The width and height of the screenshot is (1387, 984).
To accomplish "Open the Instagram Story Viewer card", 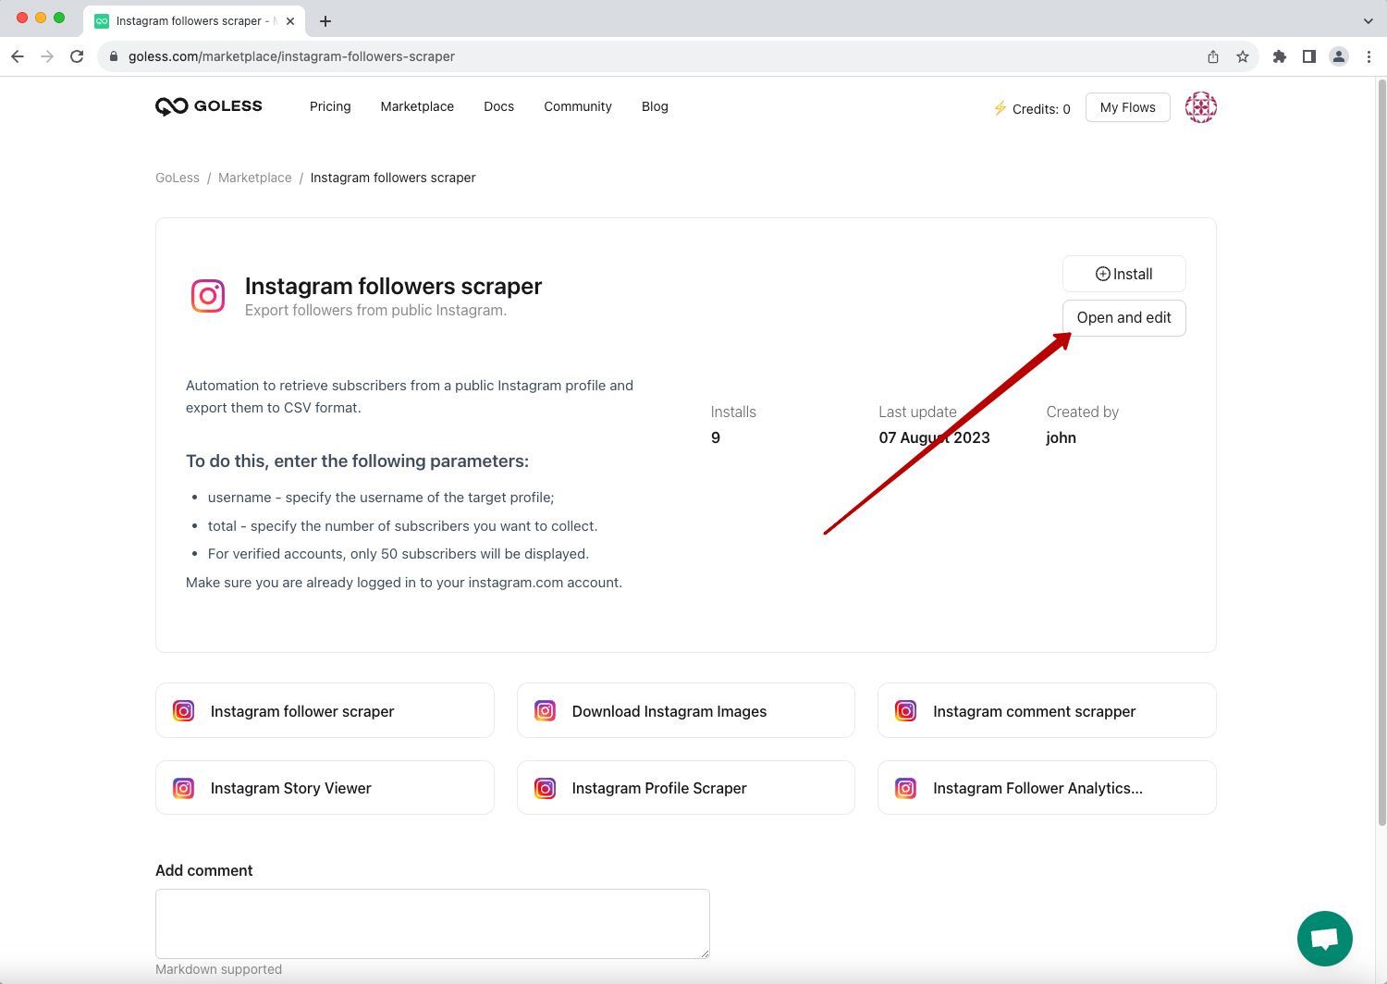I will click(x=325, y=788).
